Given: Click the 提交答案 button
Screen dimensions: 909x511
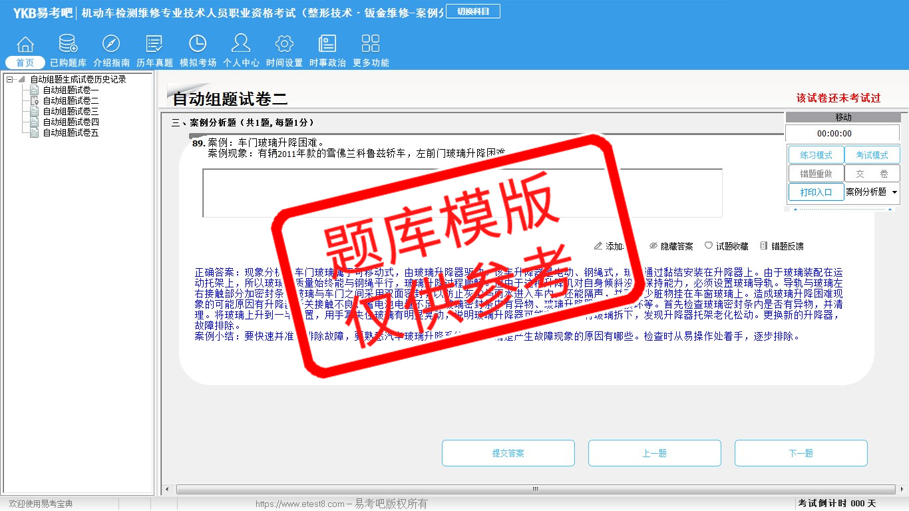Looking at the screenshot, I should [508, 453].
